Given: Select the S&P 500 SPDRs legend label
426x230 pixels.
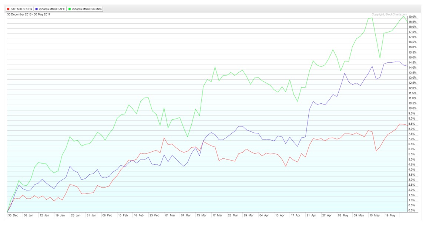Looking at the screenshot, I should pos(21,9).
